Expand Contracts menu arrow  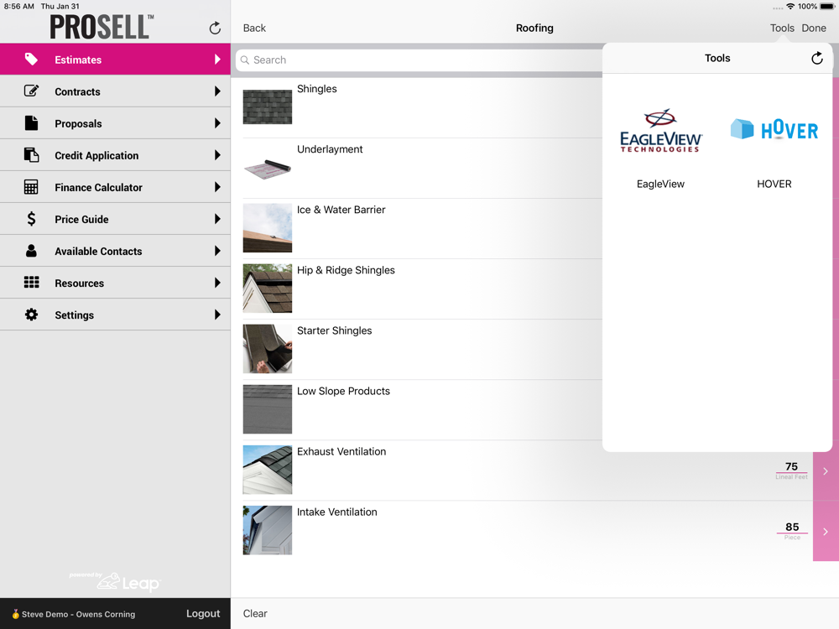[217, 91]
